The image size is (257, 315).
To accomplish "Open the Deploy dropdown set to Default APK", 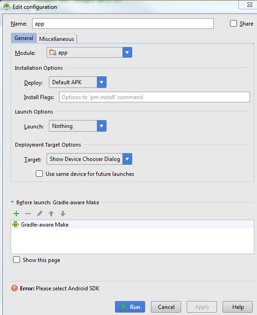I will [x=78, y=82].
